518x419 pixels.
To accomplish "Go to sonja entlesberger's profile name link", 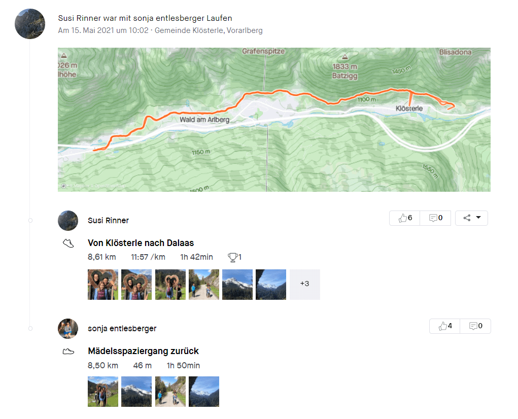I will click(x=122, y=329).
